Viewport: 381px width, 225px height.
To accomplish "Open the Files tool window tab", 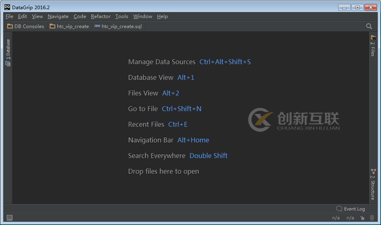I will (x=373, y=46).
